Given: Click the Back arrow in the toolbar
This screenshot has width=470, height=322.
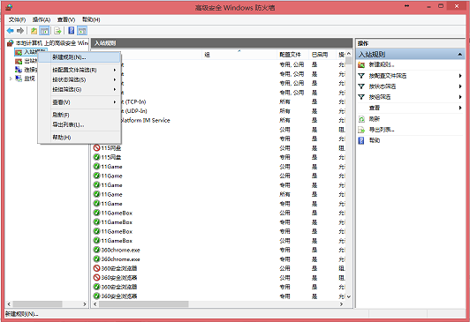Looking at the screenshot, I should [11, 31].
